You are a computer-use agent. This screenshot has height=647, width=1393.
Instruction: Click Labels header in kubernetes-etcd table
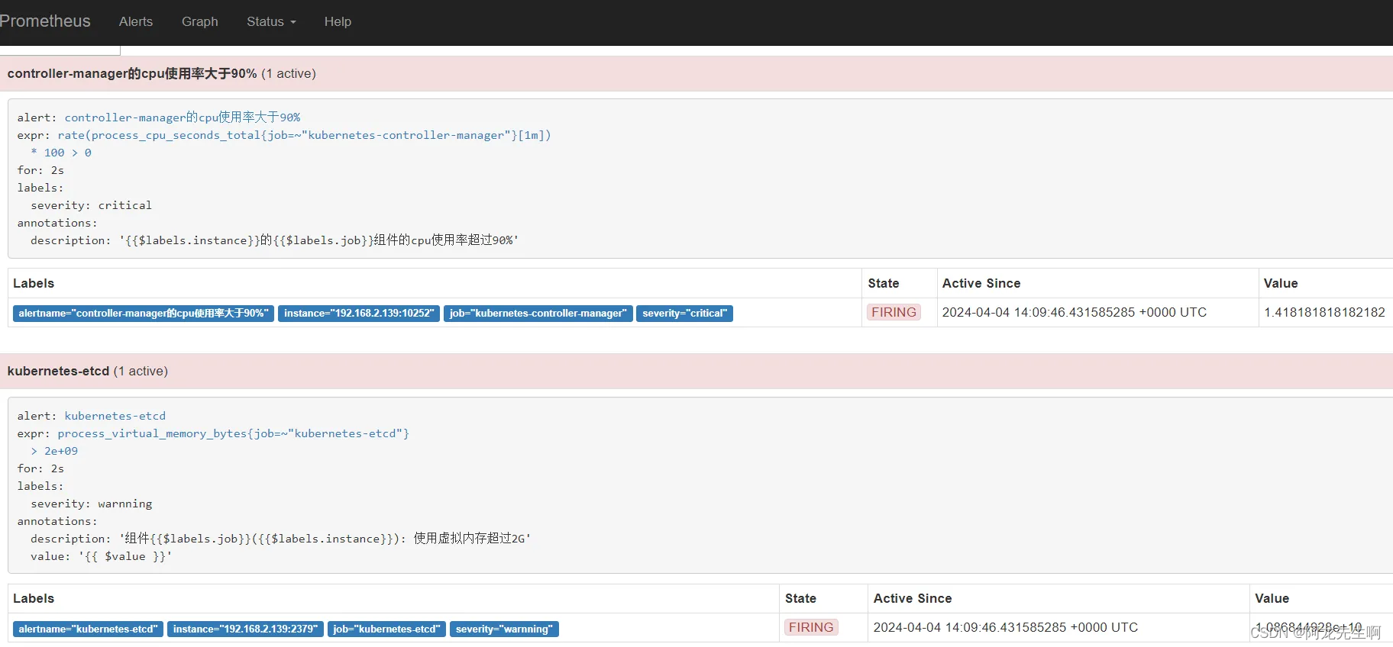[34, 598]
